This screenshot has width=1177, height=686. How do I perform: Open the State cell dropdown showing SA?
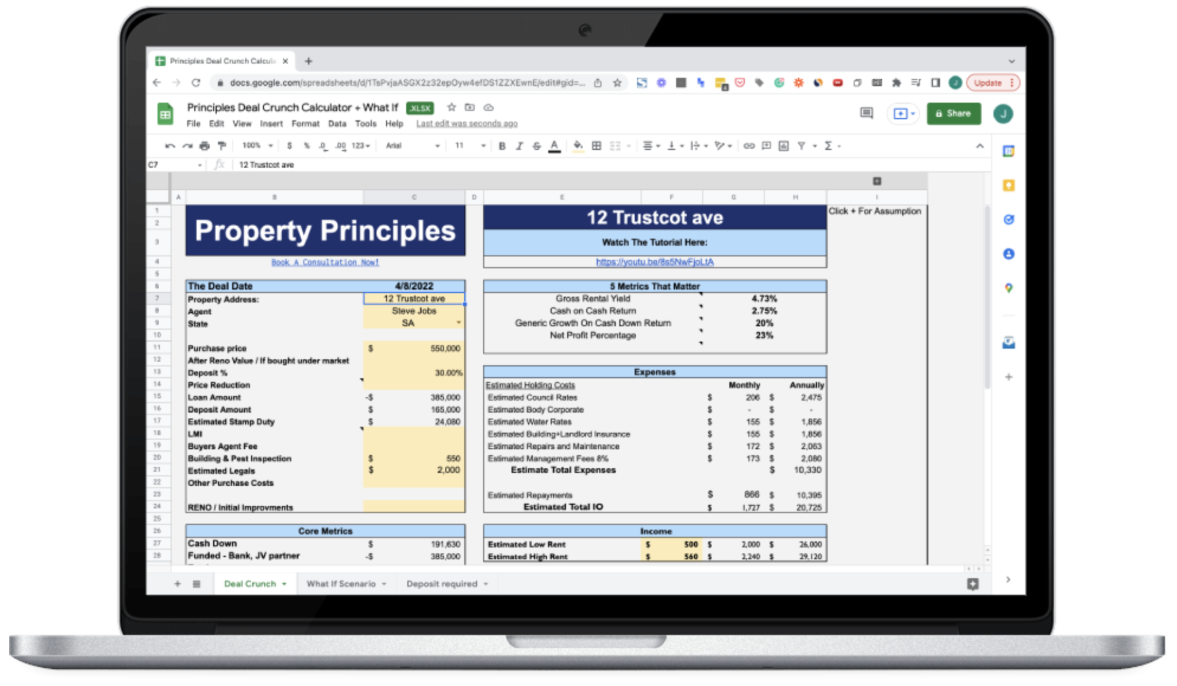tap(458, 323)
